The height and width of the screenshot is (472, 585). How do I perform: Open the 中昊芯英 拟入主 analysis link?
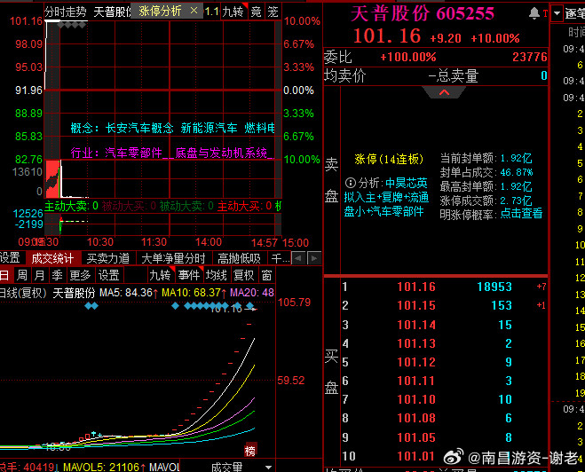386,197
